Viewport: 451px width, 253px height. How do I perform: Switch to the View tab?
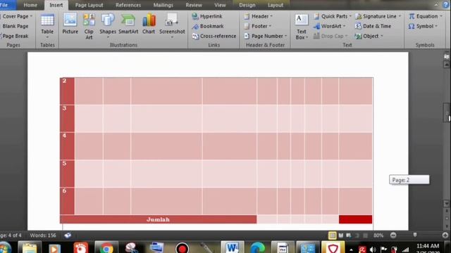click(x=220, y=5)
